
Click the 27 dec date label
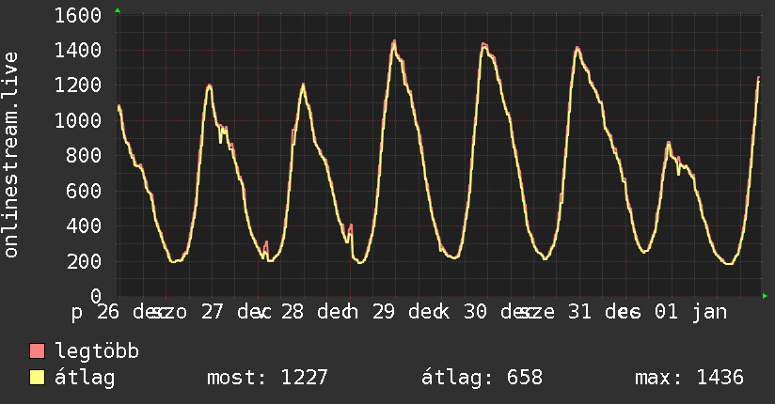(236, 312)
